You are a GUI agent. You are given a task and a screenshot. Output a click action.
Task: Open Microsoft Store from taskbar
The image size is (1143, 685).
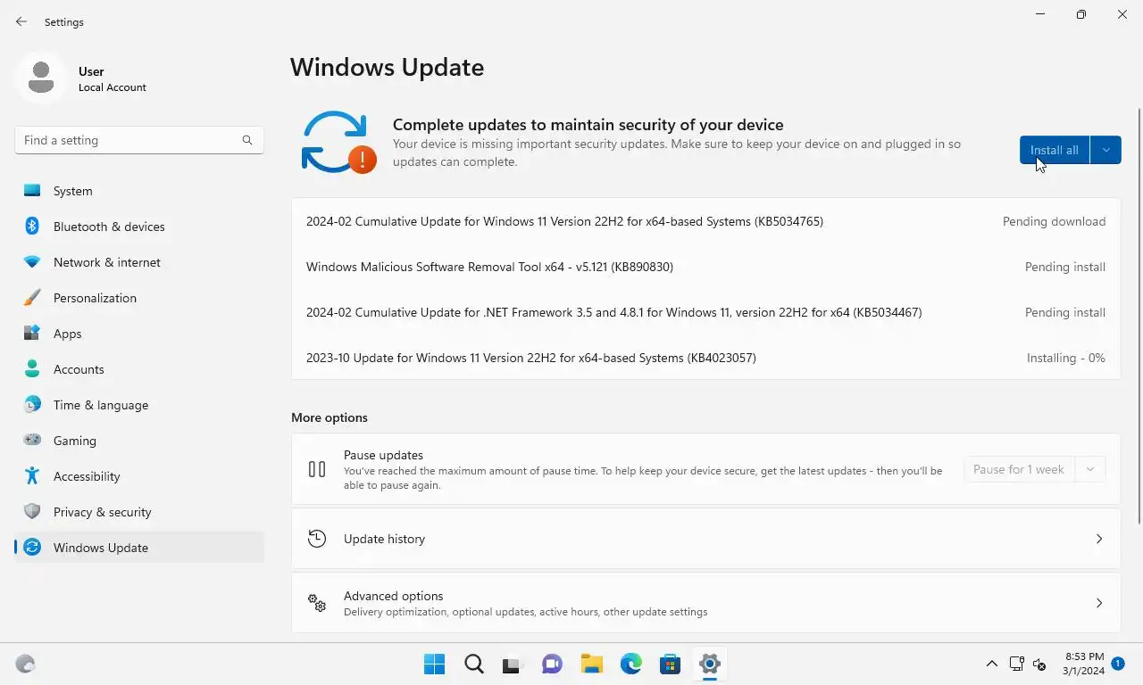pyautogui.click(x=671, y=664)
